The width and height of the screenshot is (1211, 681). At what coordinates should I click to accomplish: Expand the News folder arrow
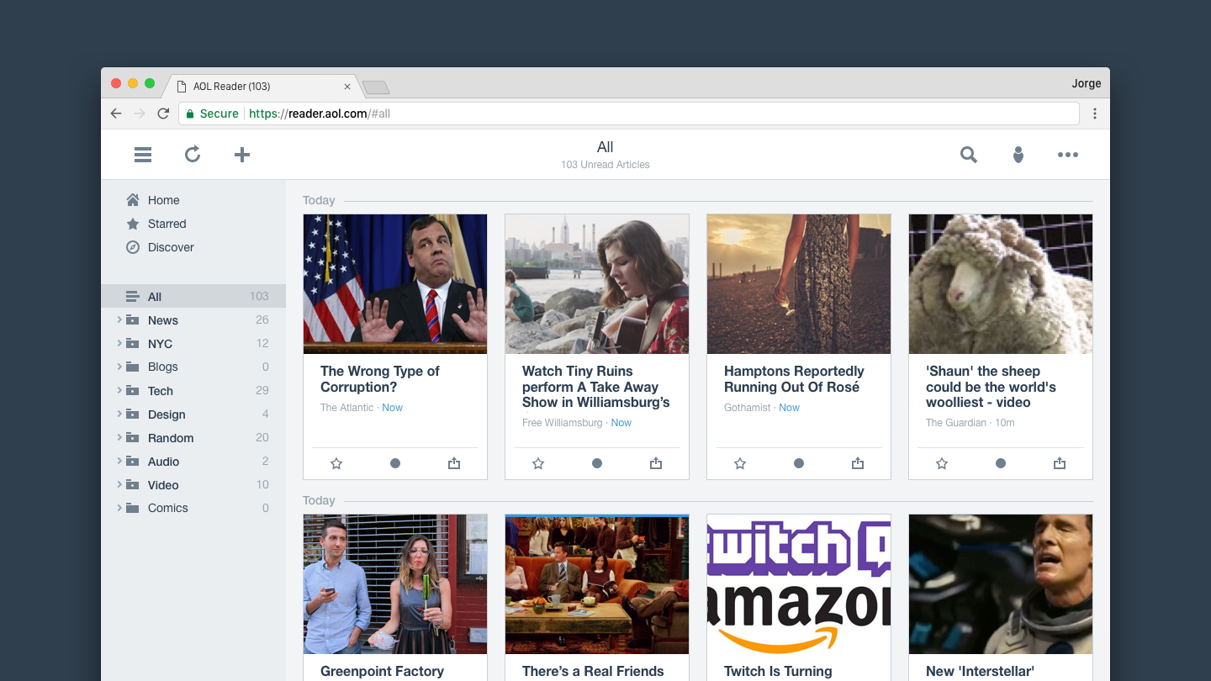click(119, 320)
